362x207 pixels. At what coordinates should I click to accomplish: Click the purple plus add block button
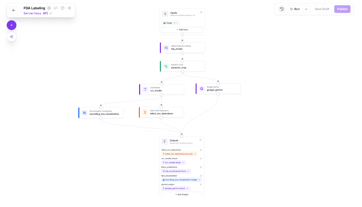click(12, 25)
